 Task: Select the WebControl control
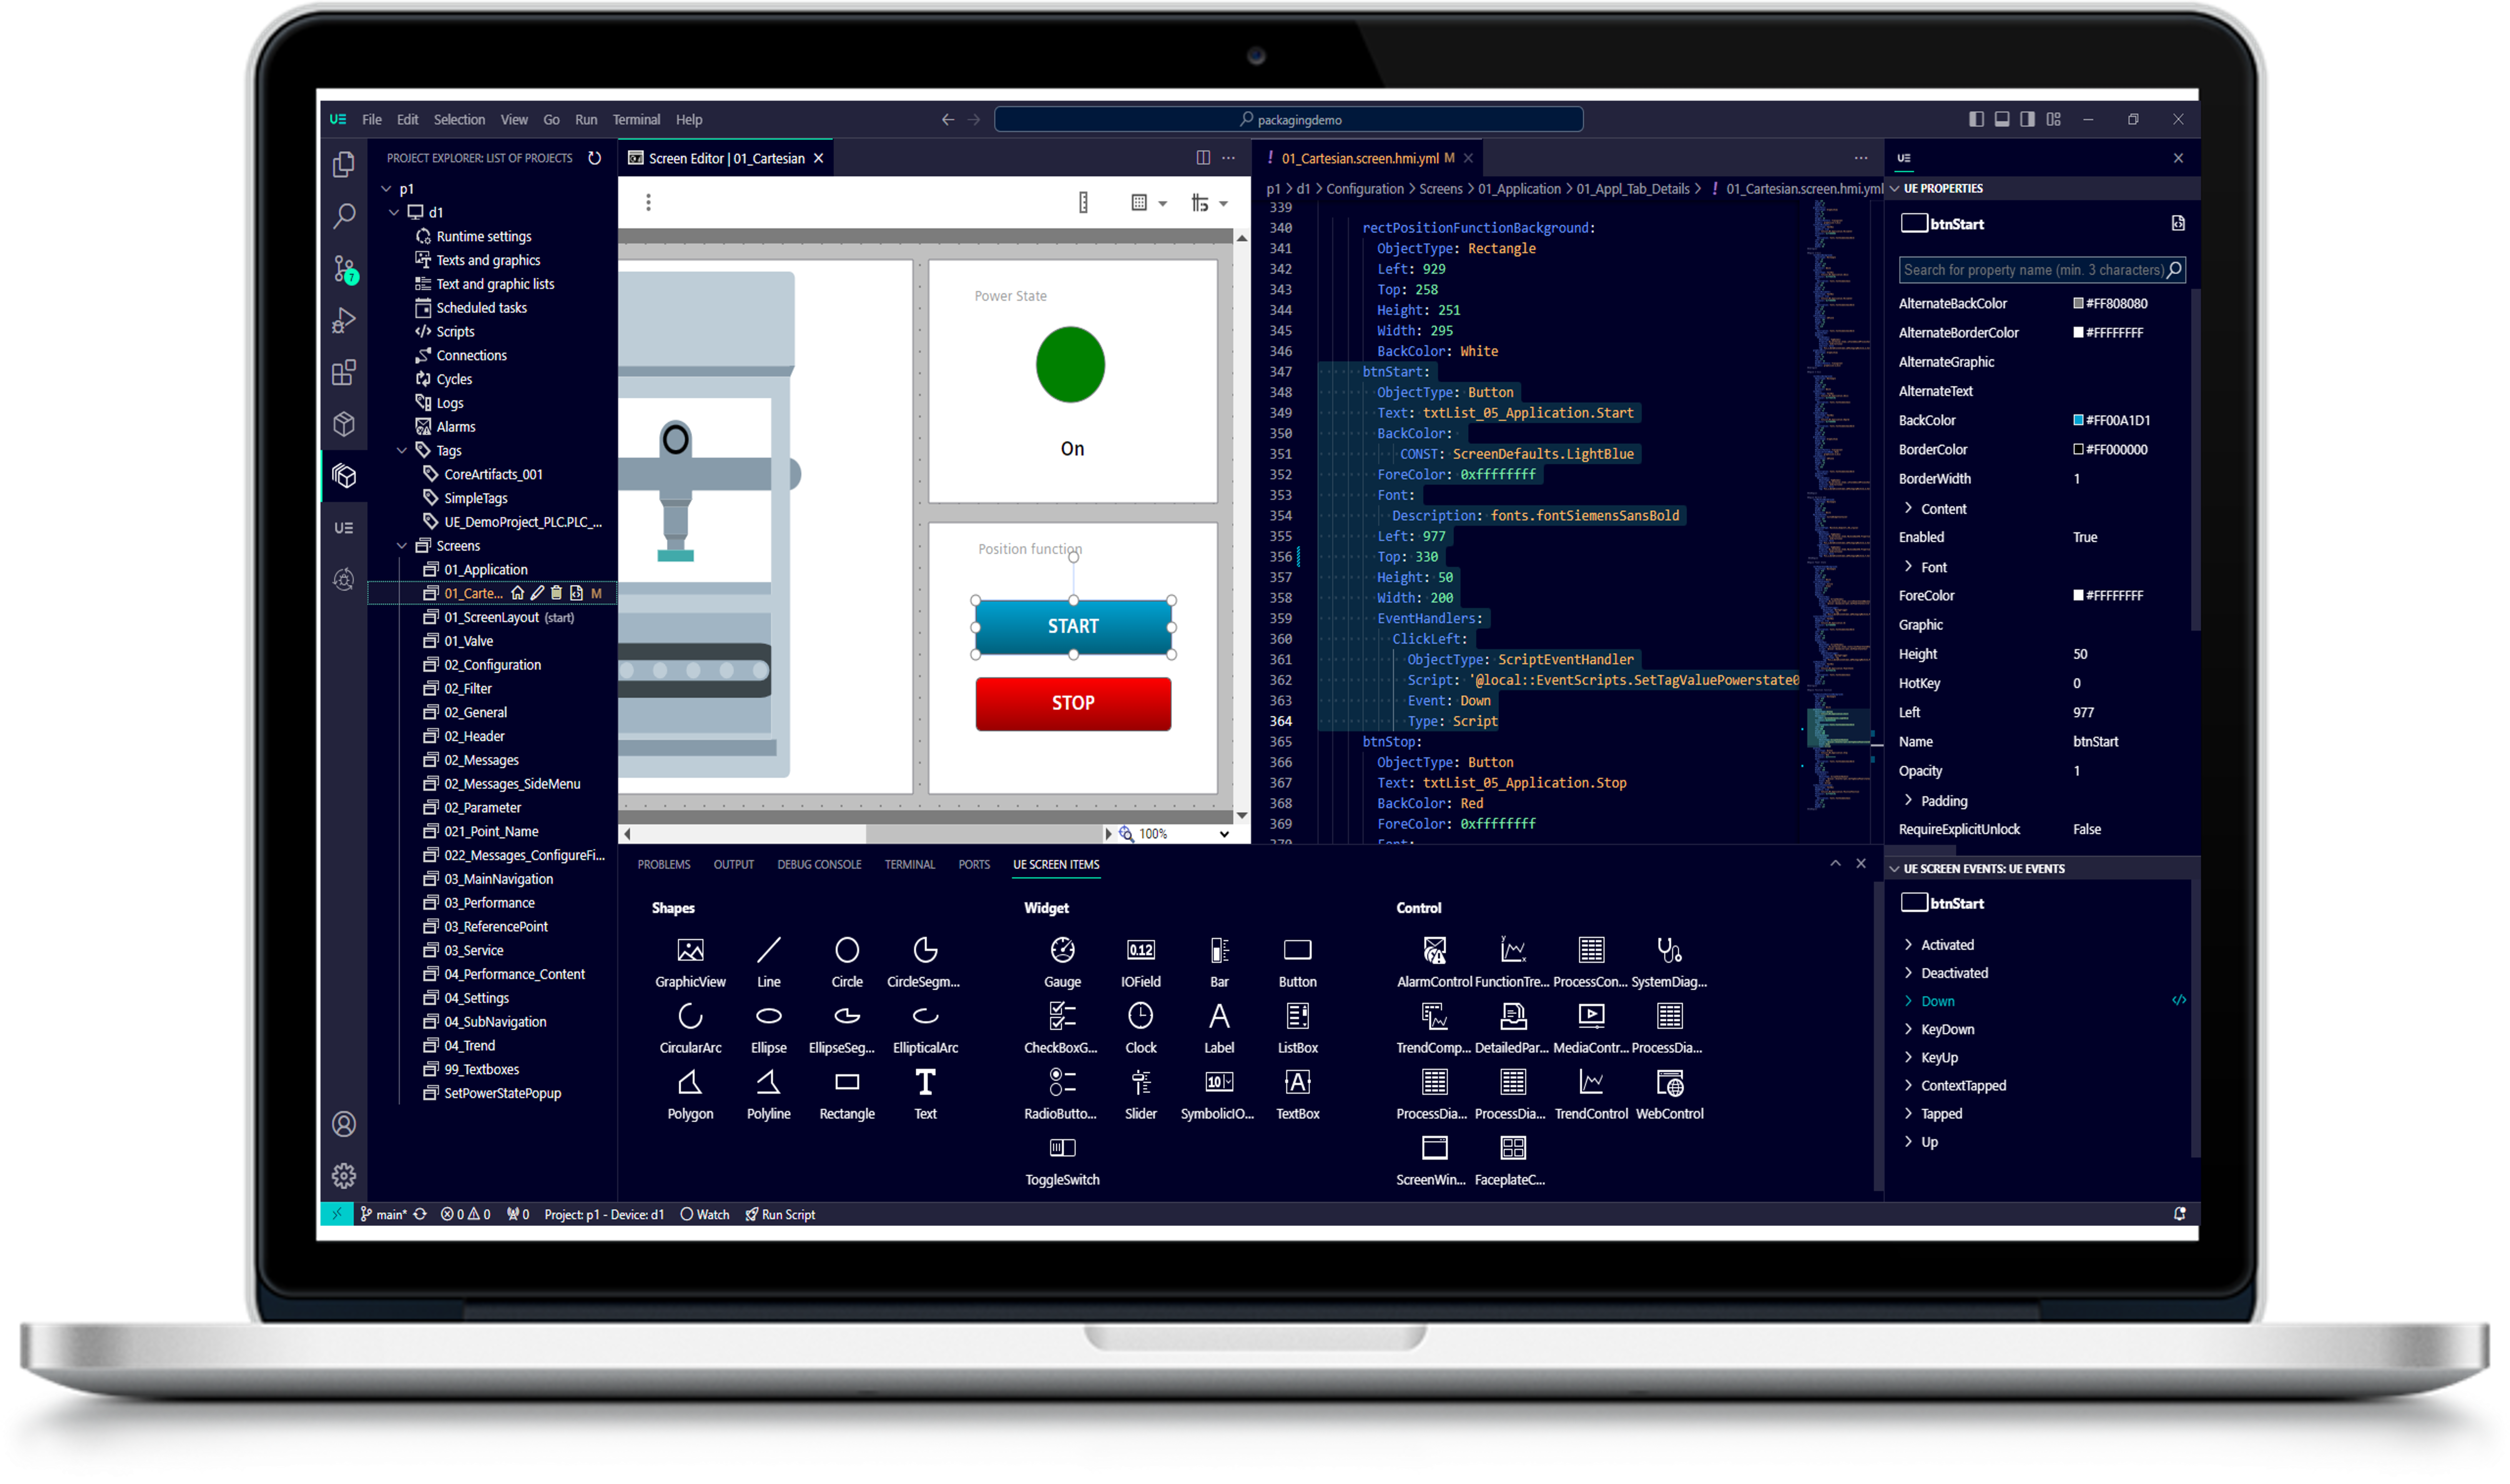[x=1669, y=1095]
